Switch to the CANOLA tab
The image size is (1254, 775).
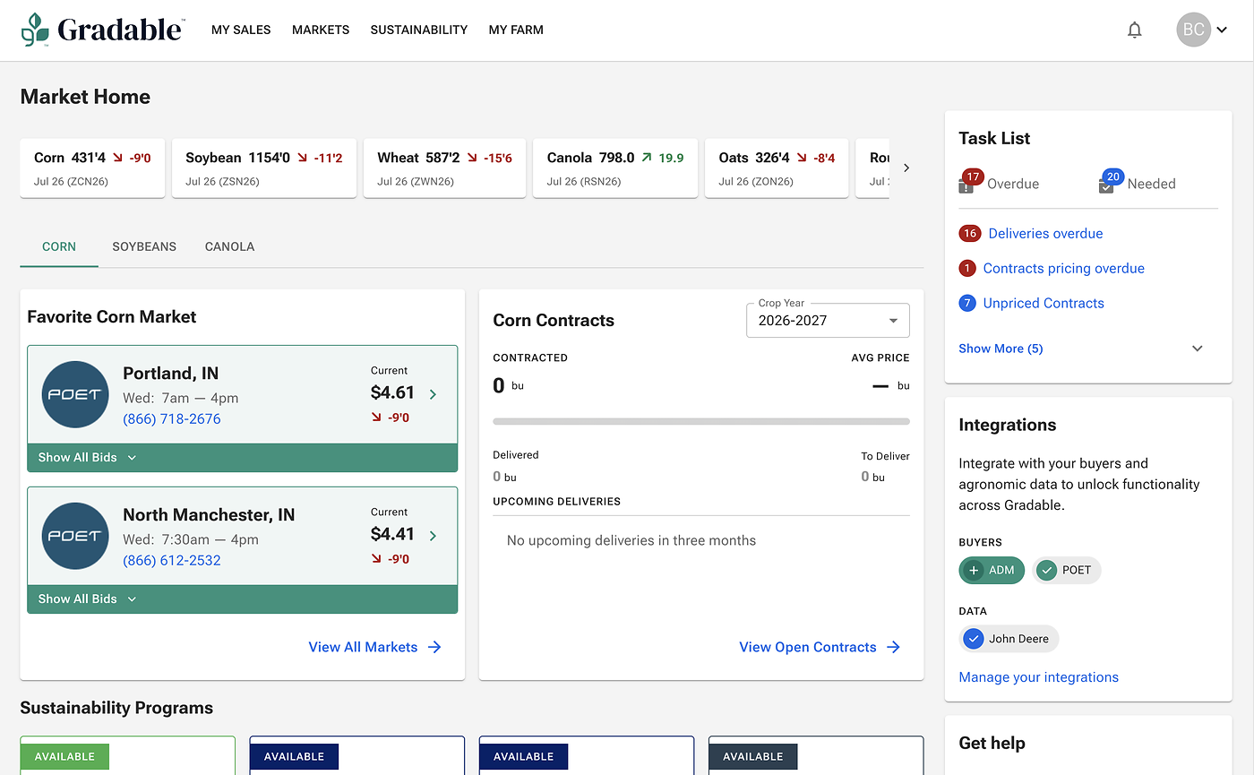click(229, 246)
